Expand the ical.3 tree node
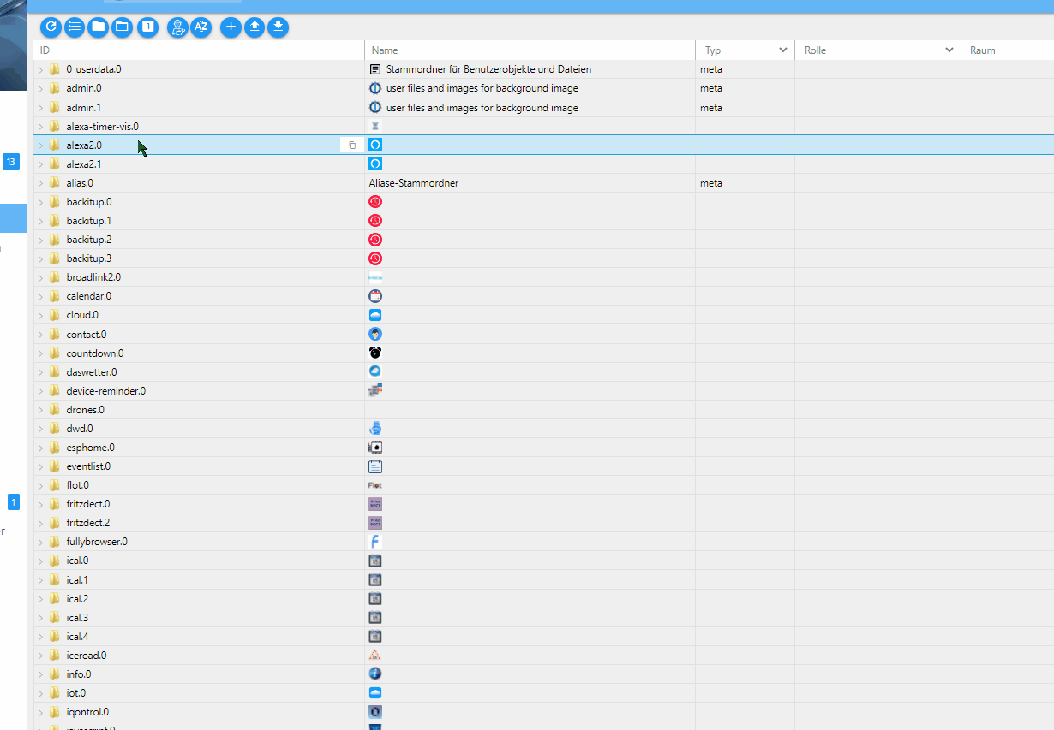 [40, 617]
